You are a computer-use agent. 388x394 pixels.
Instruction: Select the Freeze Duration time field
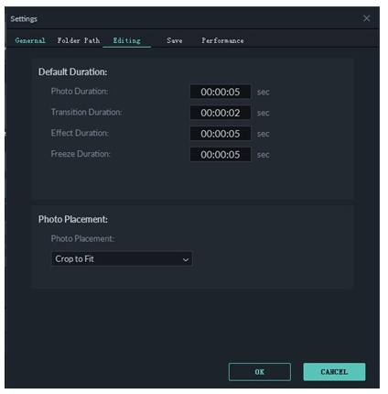(221, 155)
